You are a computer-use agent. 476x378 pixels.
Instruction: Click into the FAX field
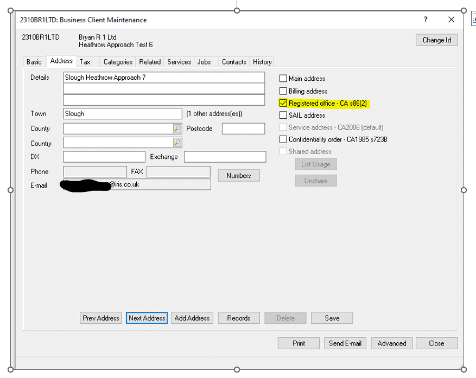coord(179,171)
